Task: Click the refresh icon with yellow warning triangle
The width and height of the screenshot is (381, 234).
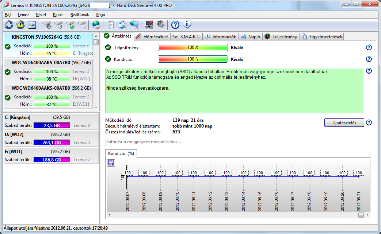Action: point(20,24)
